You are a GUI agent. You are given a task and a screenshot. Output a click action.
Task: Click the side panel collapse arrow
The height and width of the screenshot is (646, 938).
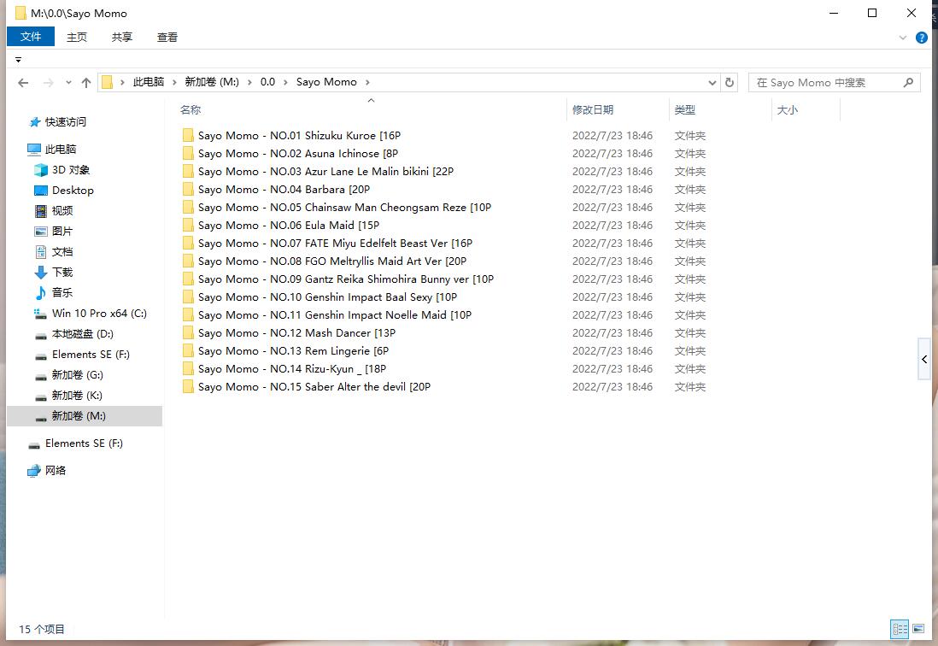click(924, 360)
